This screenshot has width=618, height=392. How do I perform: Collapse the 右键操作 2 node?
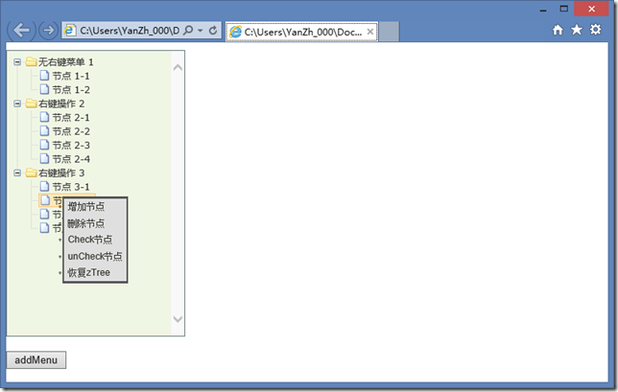coord(17,104)
